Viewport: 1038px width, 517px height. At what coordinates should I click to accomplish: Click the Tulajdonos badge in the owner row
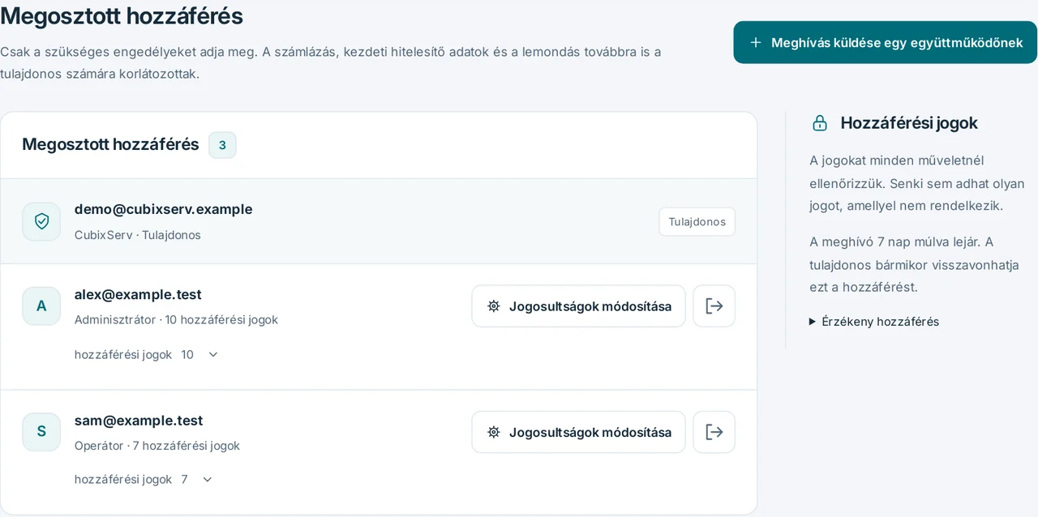[x=697, y=221]
